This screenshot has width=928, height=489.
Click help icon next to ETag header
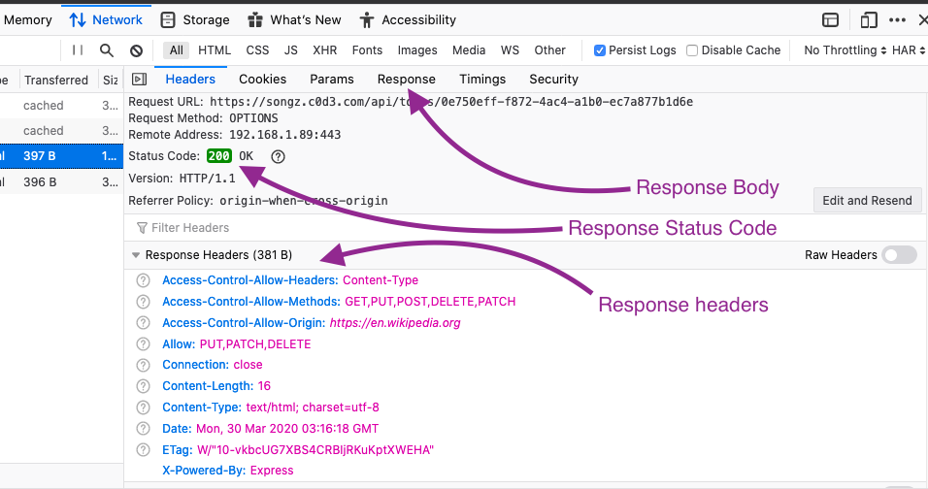click(x=144, y=450)
